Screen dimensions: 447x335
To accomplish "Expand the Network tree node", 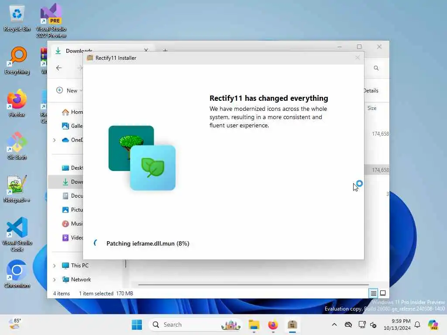I will (54, 280).
